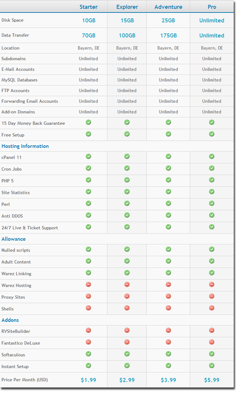The height and width of the screenshot is (400, 244).
Task: Click the Hosting Information section heading
Action: click(x=25, y=146)
